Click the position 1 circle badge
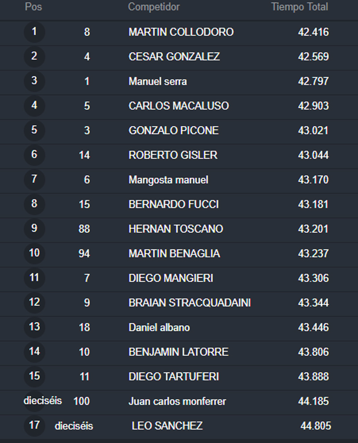Image resolution: width=358 pixels, height=443 pixels. coord(34,32)
